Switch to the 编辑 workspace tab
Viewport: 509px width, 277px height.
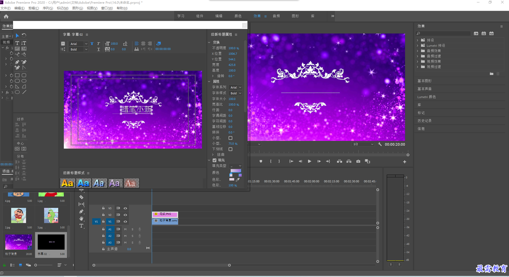point(219,16)
